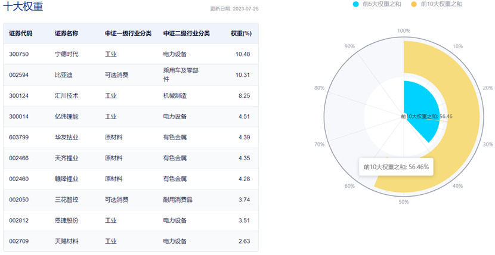Select security code 002050
This screenshot has height=255, width=495.
(x=18, y=200)
